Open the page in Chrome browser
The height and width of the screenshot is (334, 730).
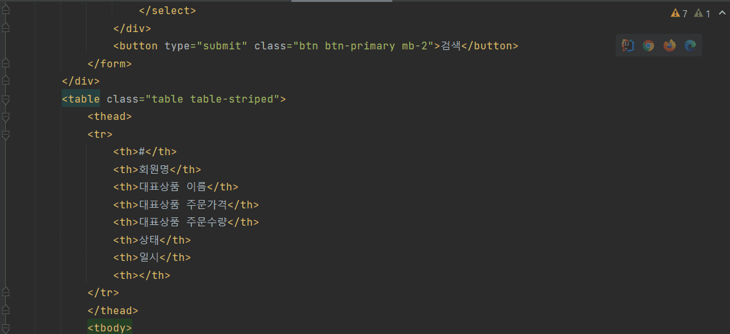pos(648,45)
